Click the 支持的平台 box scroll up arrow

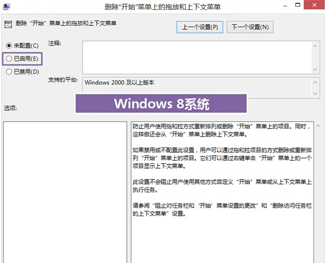[x=315, y=83]
